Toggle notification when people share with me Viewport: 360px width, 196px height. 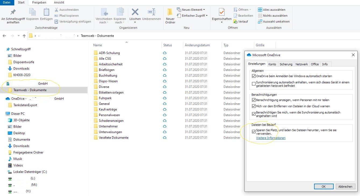click(254, 100)
